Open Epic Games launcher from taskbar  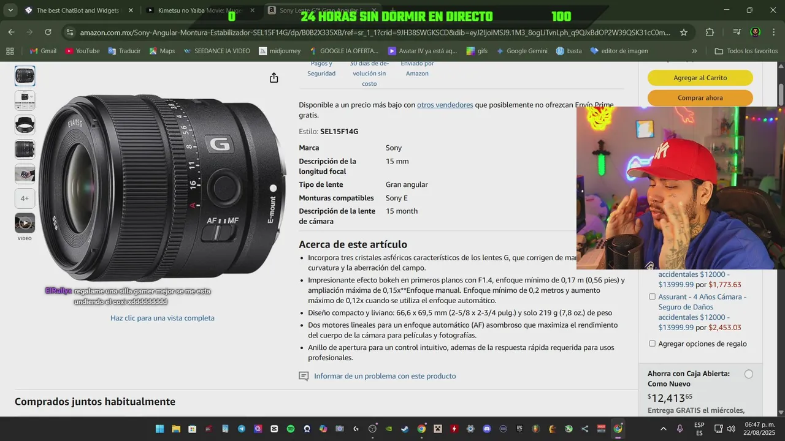pos(519,429)
